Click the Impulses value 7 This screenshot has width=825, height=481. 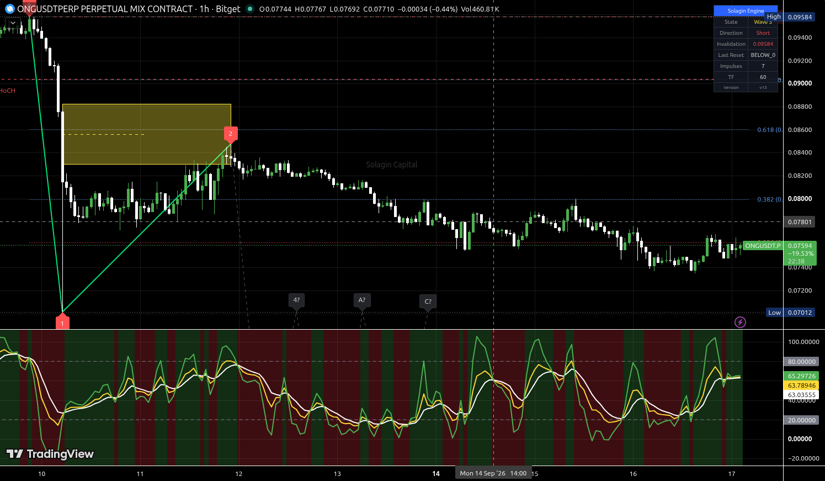coord(763,66)
